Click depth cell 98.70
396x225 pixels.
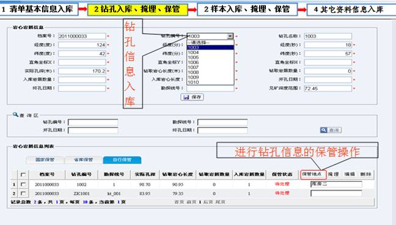tap(145, 185)
